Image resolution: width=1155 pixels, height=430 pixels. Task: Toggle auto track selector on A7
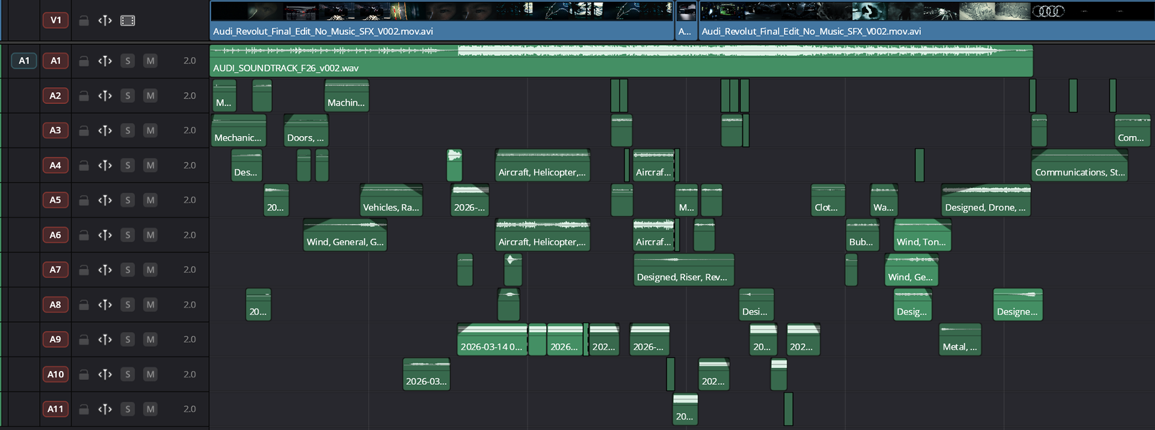point(105,270)
